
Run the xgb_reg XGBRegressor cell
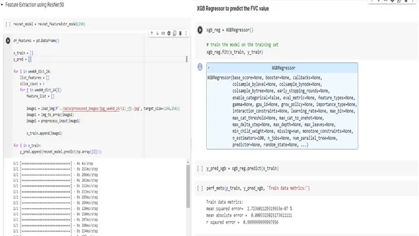coord(200,30)
